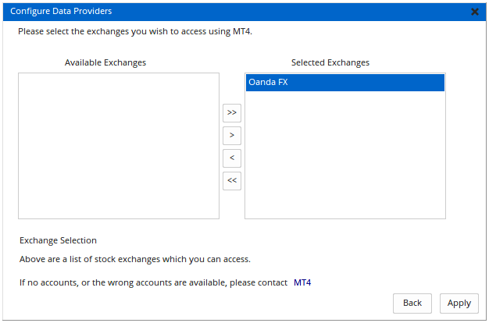The width and height of the screenshot is (489, 323).
Task: Click blank area right of Oanda FX row
Action: coord(375,83)
